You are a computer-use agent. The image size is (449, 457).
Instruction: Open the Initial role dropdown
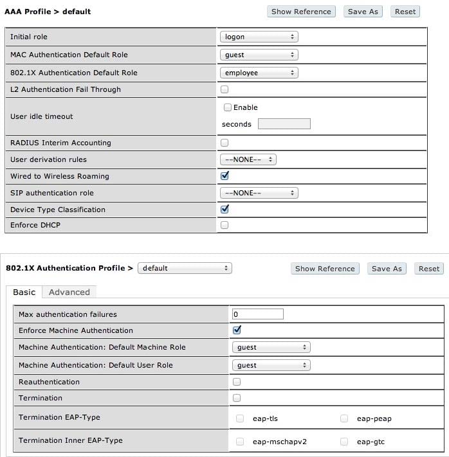[259, 37]
